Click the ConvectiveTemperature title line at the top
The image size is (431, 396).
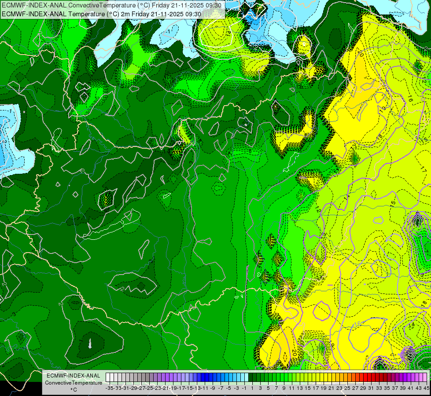(x=111, y=5)
